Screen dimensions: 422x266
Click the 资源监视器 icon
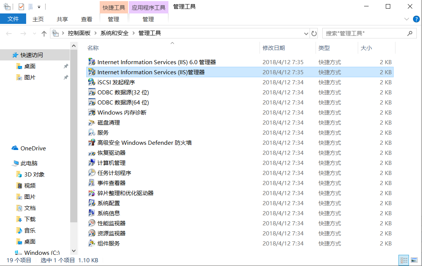pyautogui.click(x=92, y=233)
